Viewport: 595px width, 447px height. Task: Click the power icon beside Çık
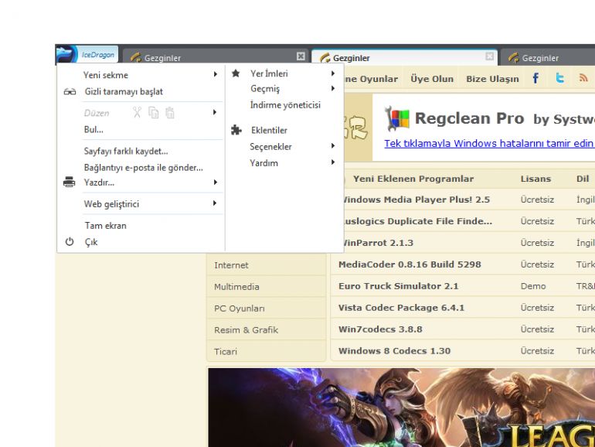pyautogui.click(x=69, y=241)
